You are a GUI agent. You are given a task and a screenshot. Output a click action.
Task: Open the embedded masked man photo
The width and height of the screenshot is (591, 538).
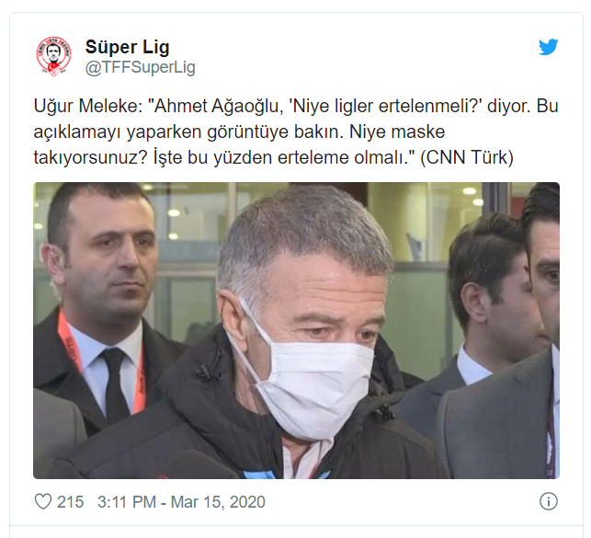coord(296,330)
